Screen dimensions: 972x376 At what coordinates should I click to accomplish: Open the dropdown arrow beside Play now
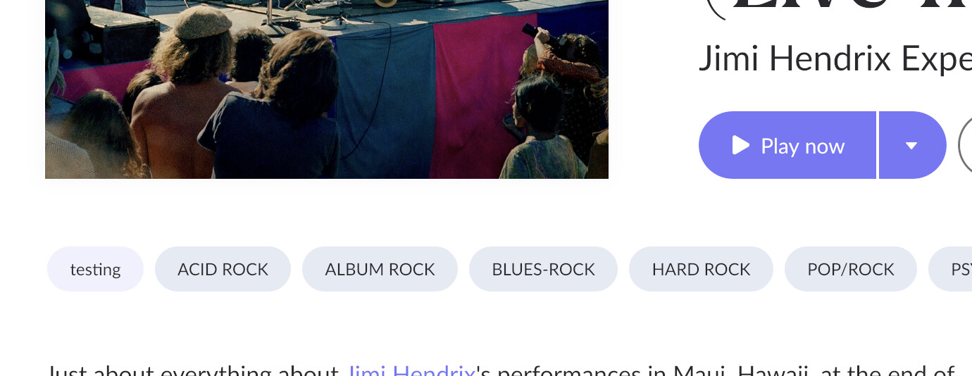[912, 145]
